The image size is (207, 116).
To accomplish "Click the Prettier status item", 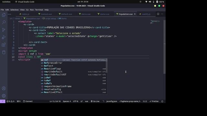I will pos(154,101).
